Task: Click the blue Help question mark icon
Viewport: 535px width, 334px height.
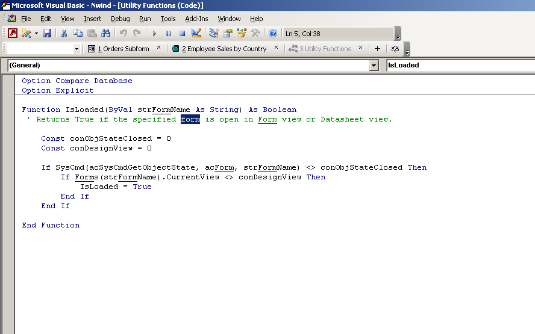Action: (x=272, y=33)
